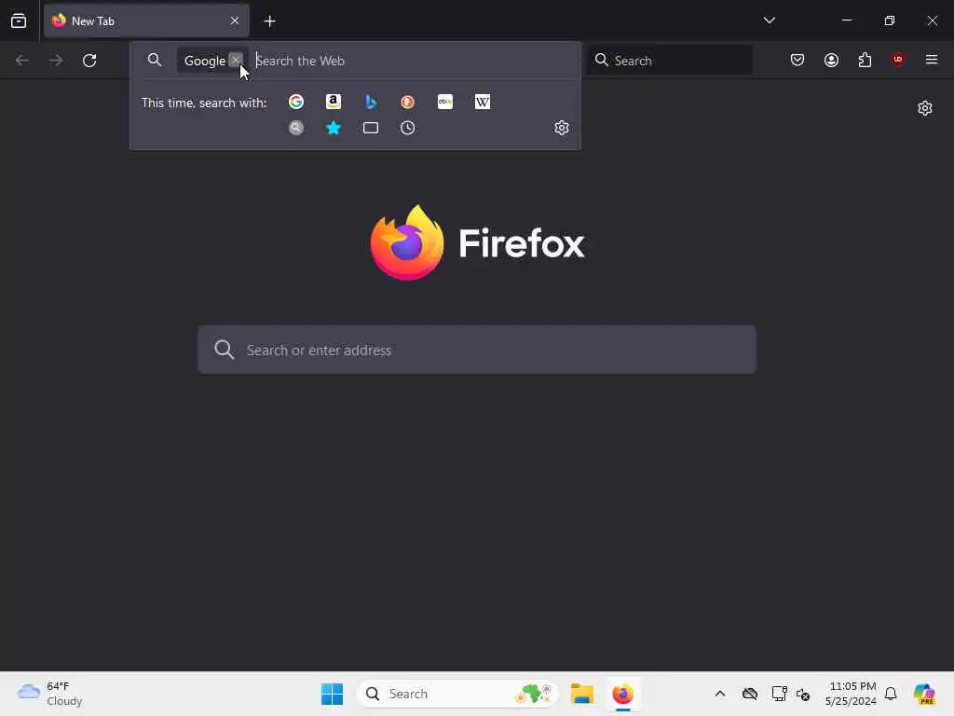
Task: Search in open Tabs icon
Action: click(371, 128)
